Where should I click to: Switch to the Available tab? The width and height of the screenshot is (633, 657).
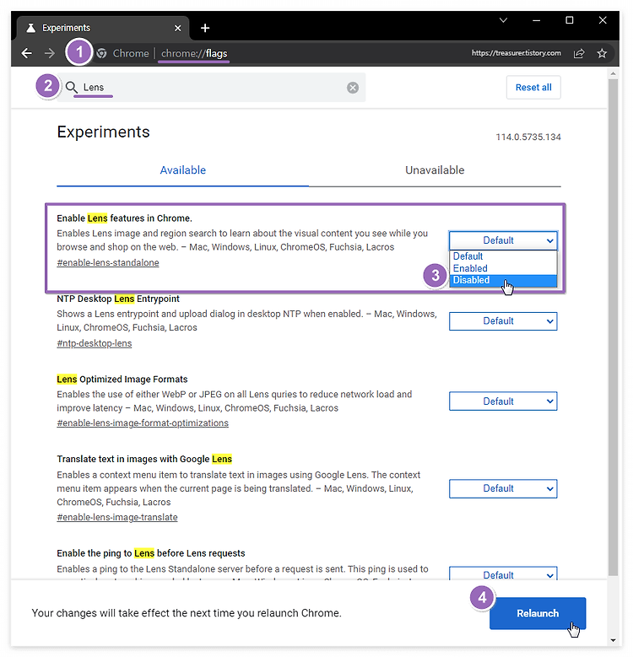[183, 170]
